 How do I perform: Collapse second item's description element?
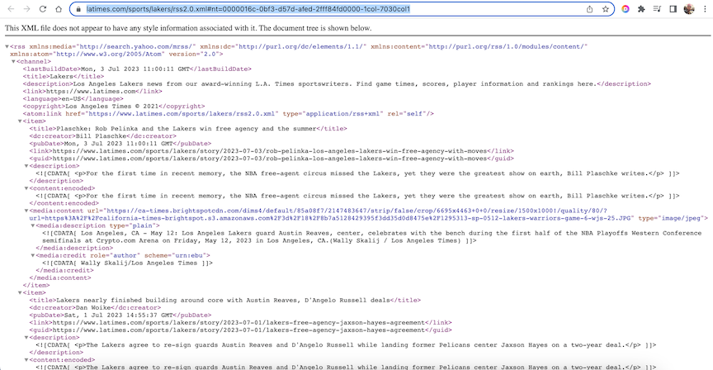[26, 337]
